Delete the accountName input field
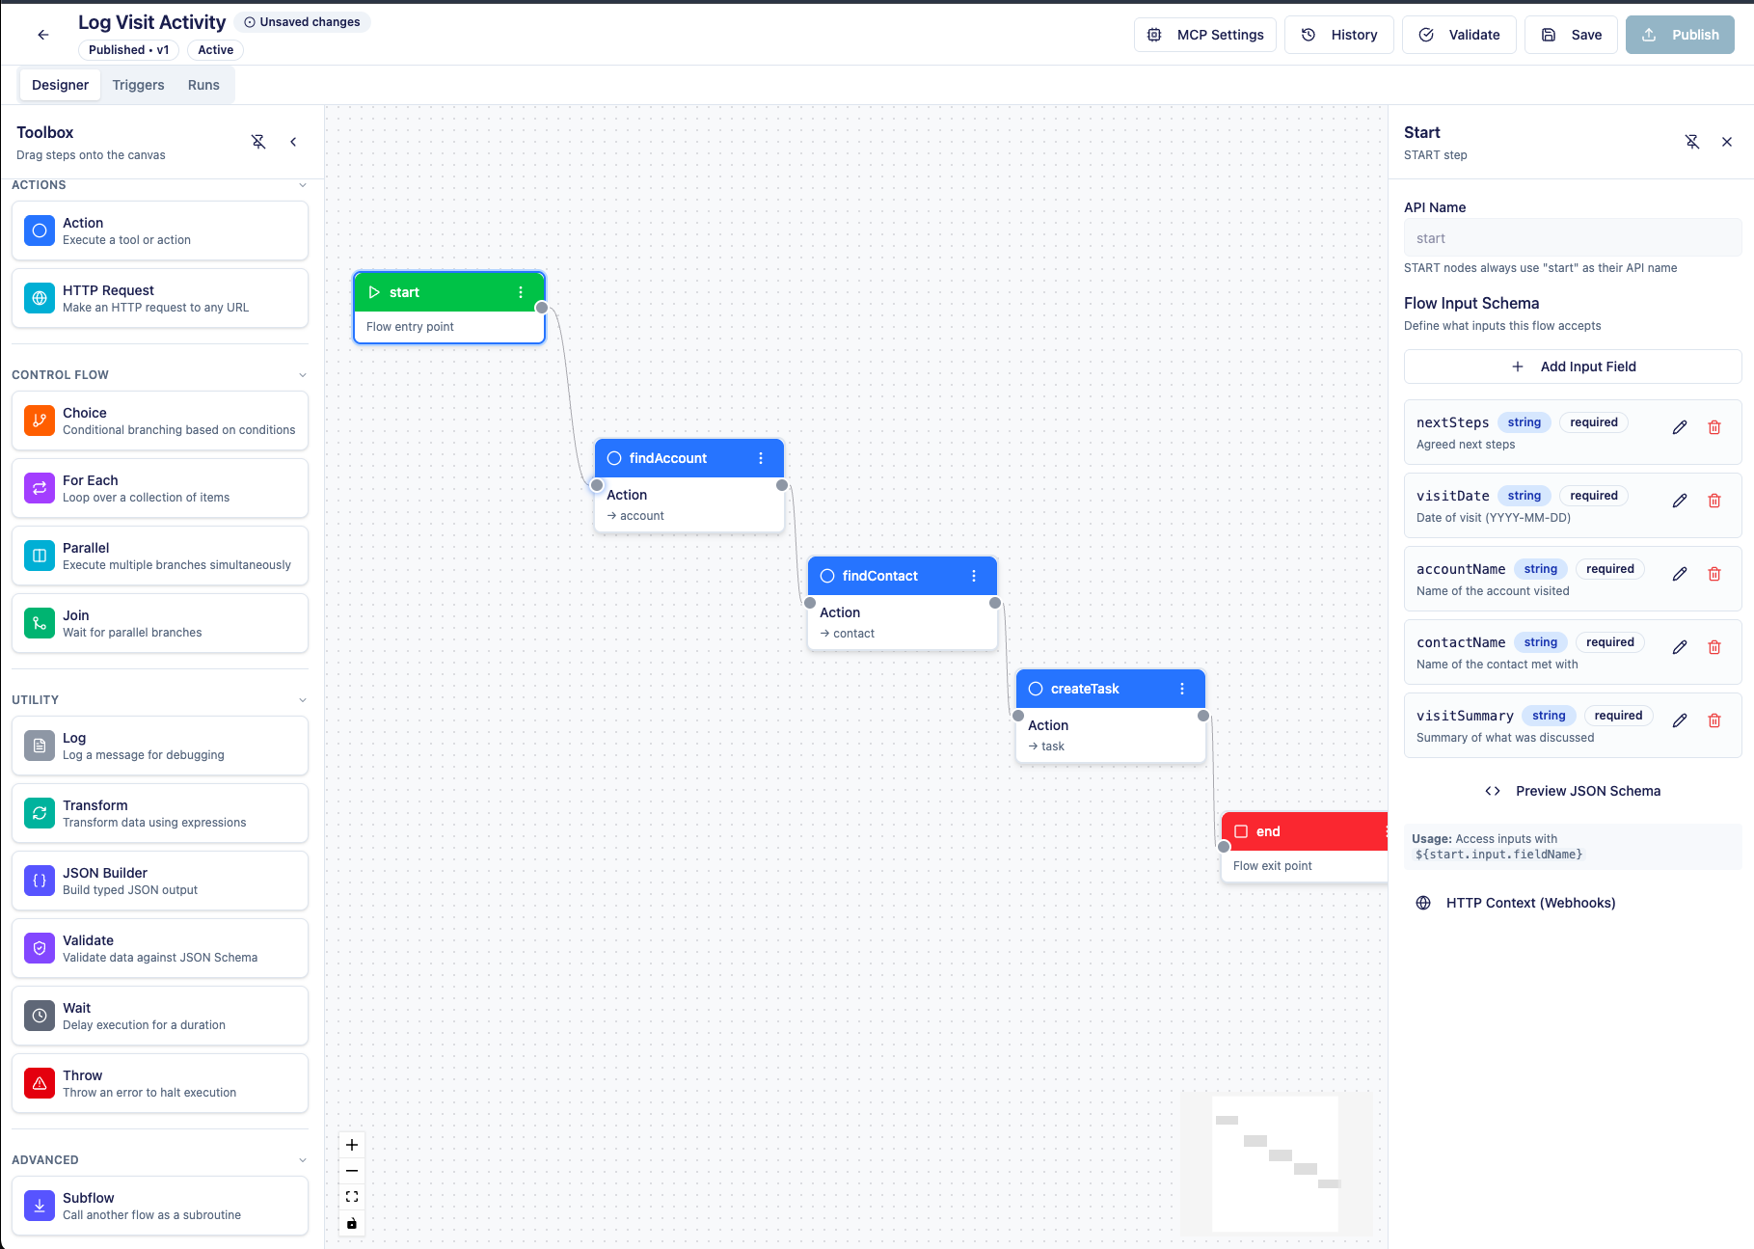Image resolution: width=1754 pixels, height=1249 pixels. tap(1714, 574)
